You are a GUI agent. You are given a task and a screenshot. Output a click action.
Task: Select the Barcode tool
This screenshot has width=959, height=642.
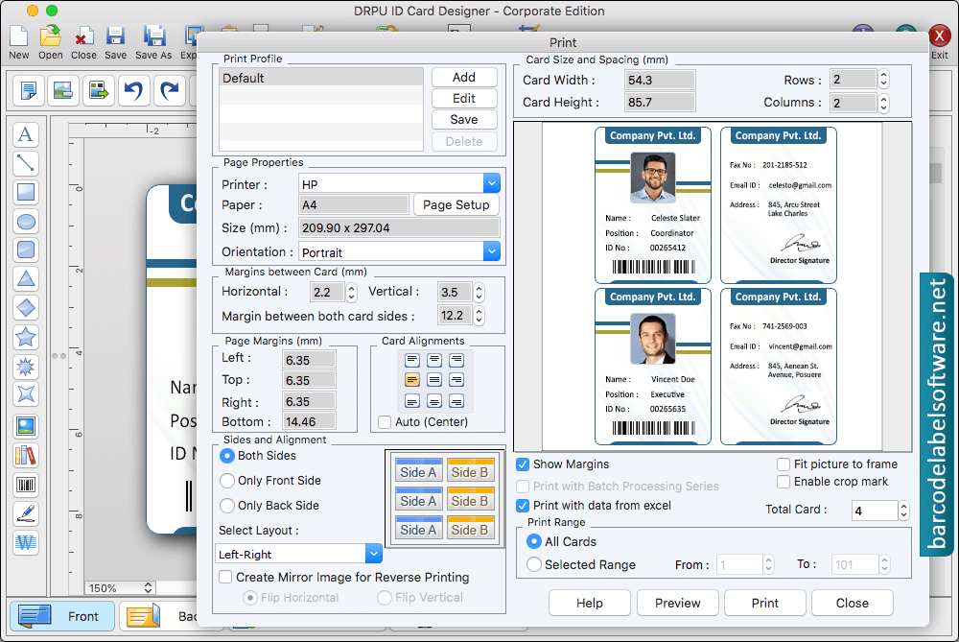click(x=26, y=485)
